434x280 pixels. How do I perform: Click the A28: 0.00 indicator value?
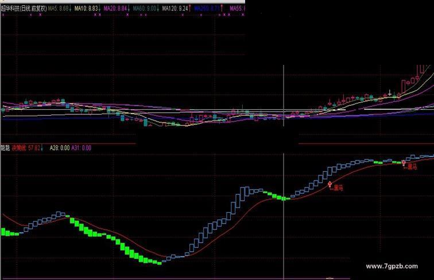pos(60,148)
